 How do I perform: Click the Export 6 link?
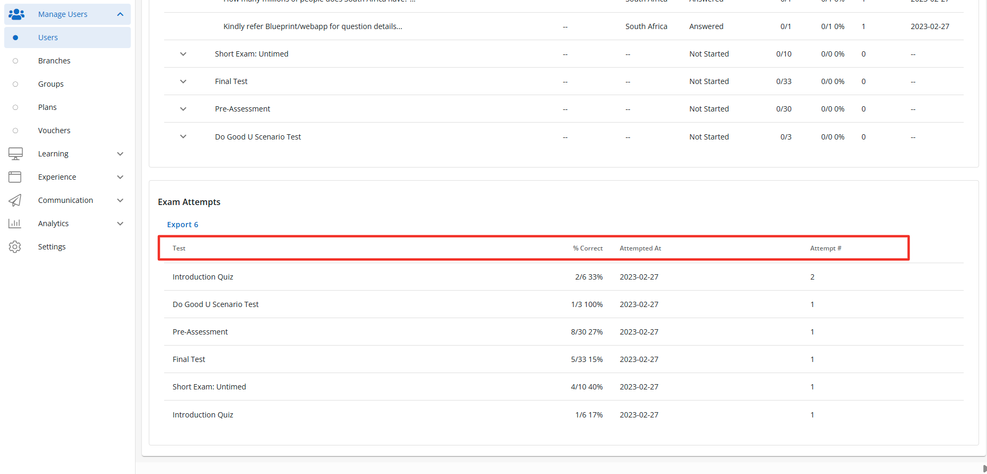pos(183,225)
